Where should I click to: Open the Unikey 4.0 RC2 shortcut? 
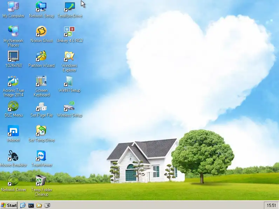tap(69, 32)
